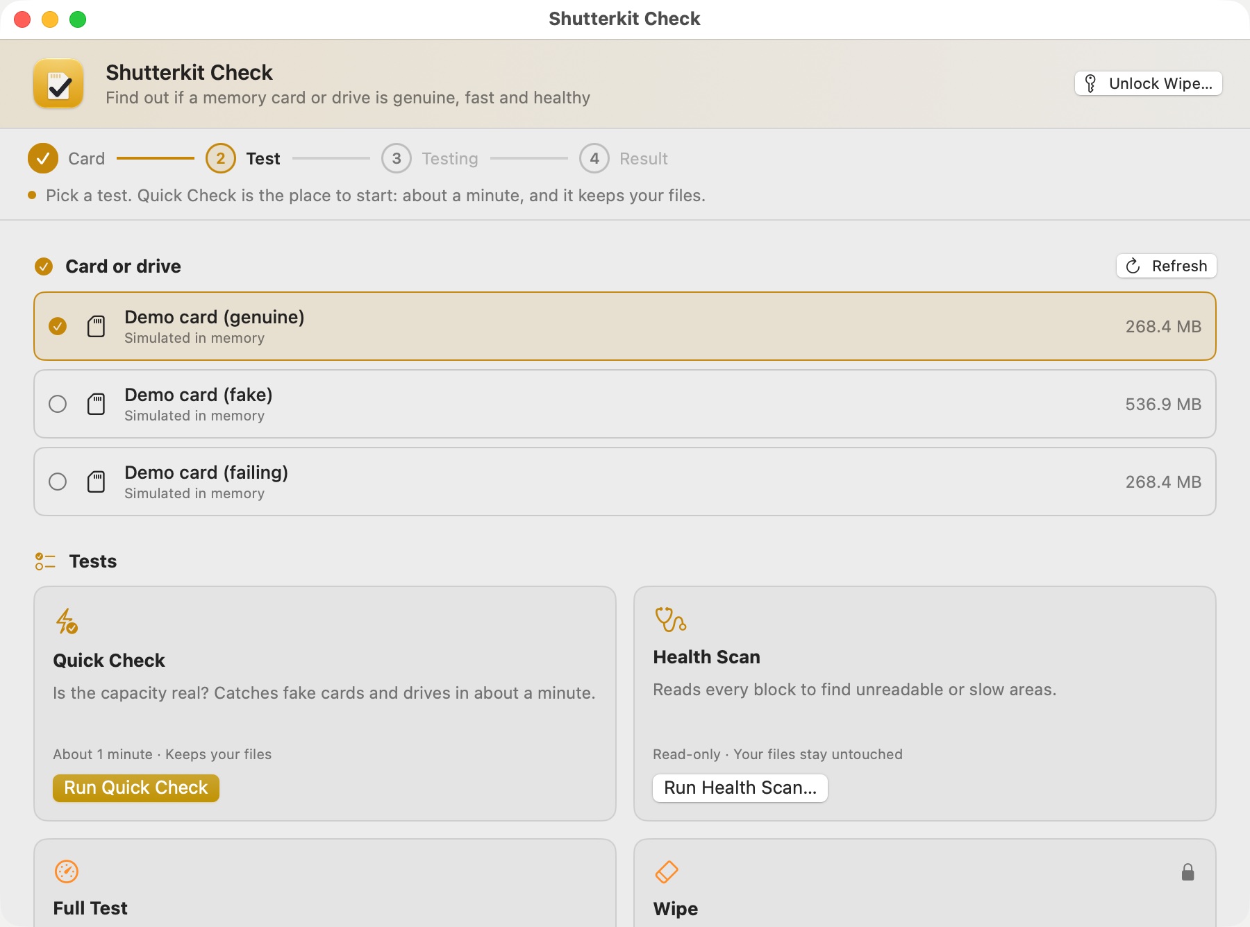
Task: Click the 'Is the capacity real?' description text
Action: [324, 693]
